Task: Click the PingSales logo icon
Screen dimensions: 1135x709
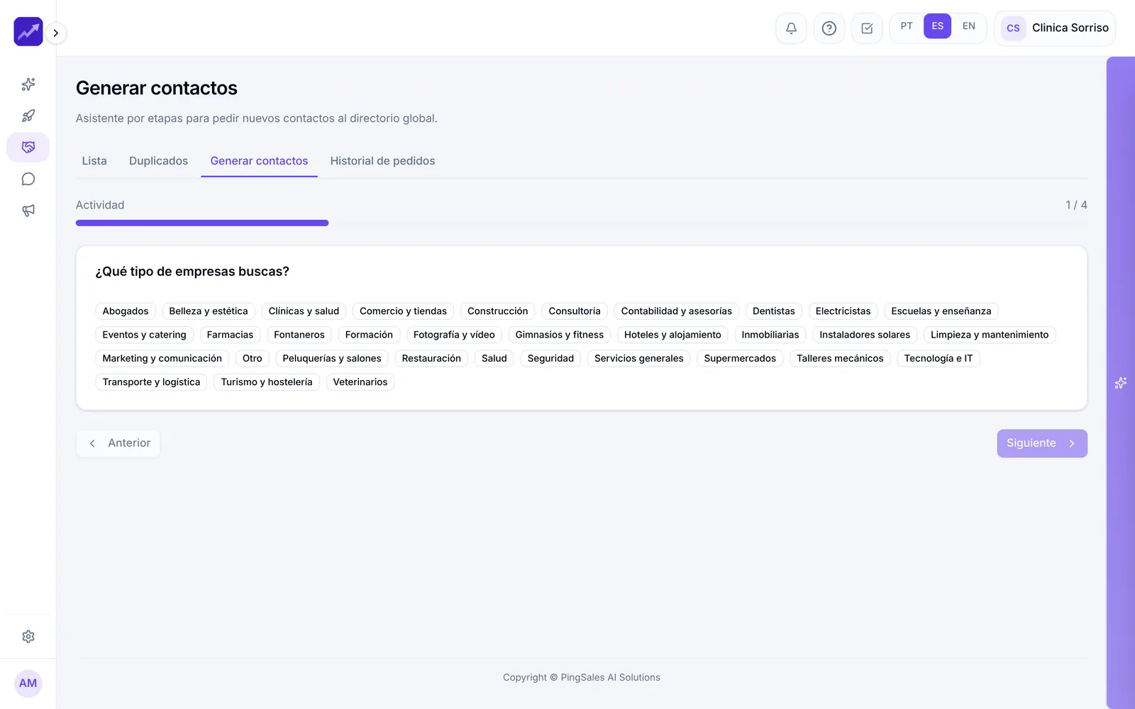Action: click(28, 32)
